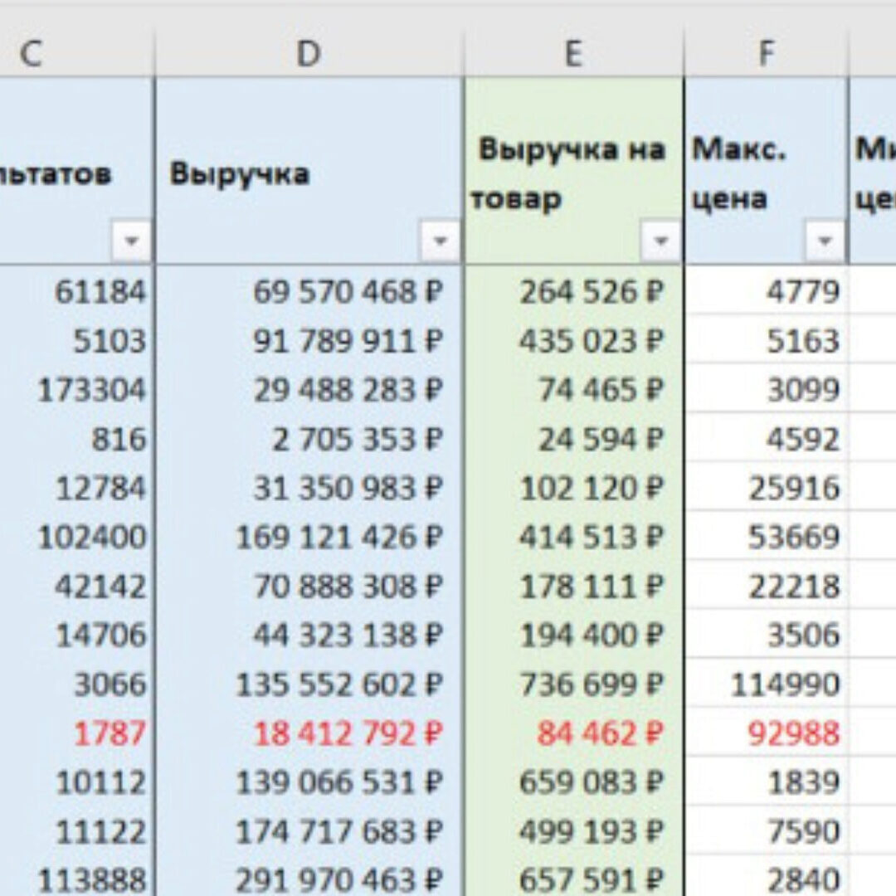
Task: Click the red cell with value 18 412 792 ₽
Action: tap(348, 733)
